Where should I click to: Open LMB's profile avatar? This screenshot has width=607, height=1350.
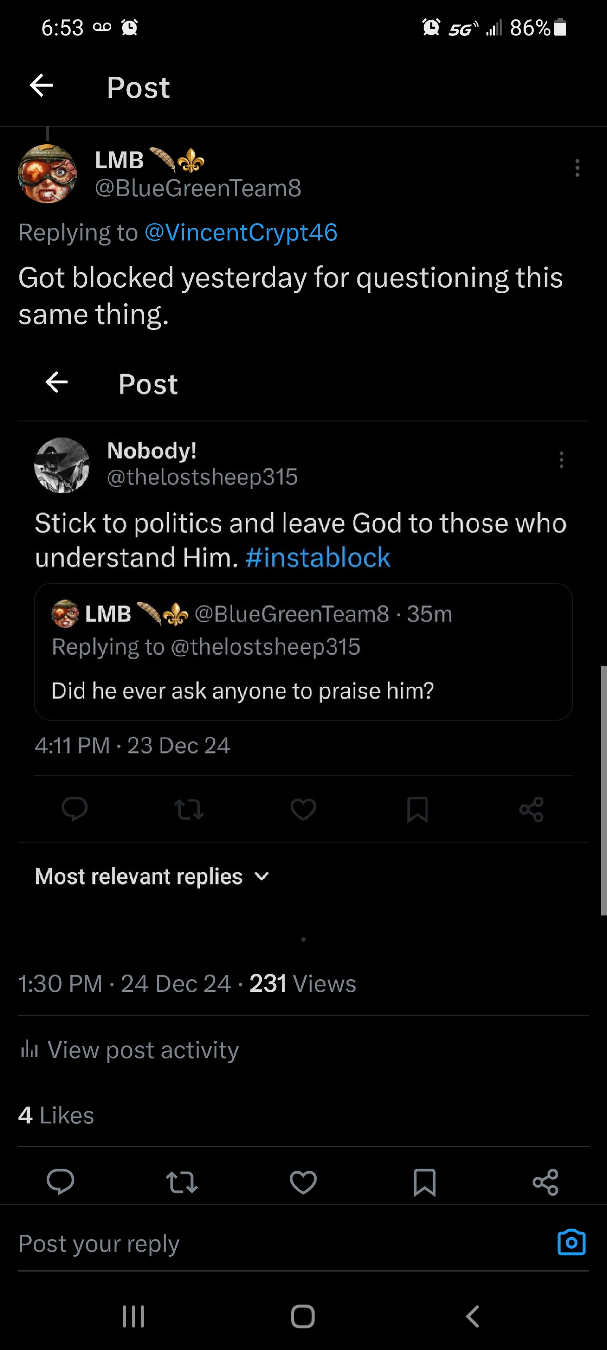tap(47, 173)
